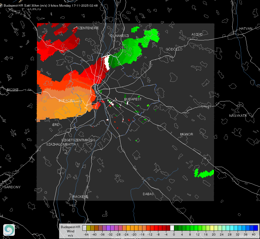The height and width of the screenshot is (239, 260).
Task: Click the teal swirl logo icon
Action: tap(9, 230)
